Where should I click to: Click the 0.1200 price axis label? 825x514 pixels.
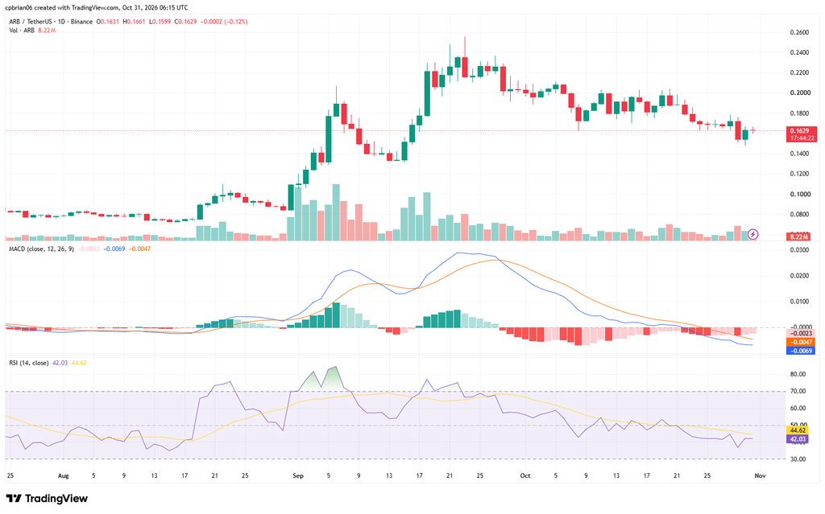pyautogui.click(x=800, y=174)
